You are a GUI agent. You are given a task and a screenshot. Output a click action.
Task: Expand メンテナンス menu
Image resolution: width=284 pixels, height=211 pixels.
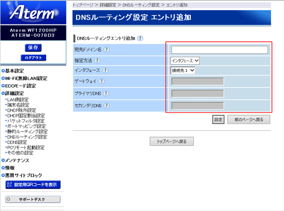(15, 161)
